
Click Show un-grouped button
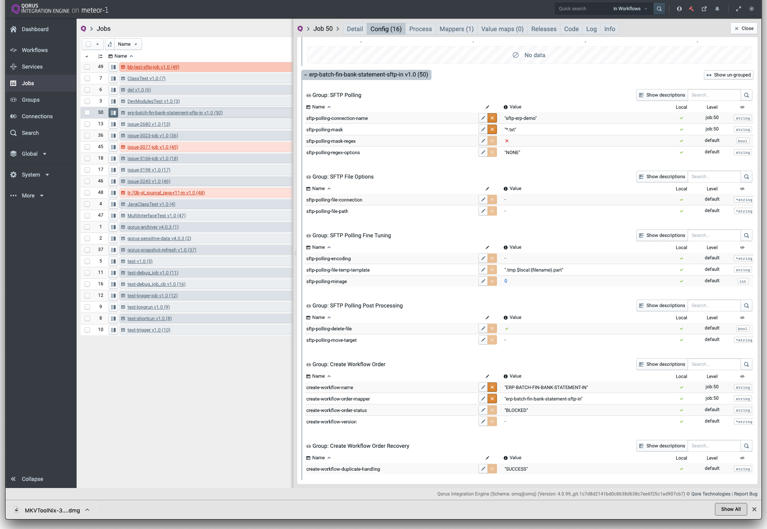728,75
